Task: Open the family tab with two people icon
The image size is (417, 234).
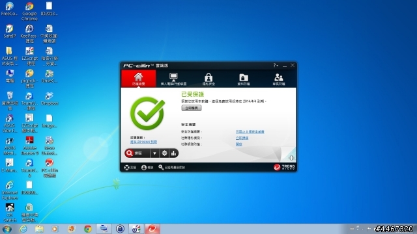Action: coord(278,79)
